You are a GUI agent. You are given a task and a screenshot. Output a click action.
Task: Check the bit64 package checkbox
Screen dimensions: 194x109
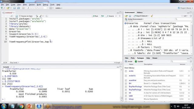[126, 96]
